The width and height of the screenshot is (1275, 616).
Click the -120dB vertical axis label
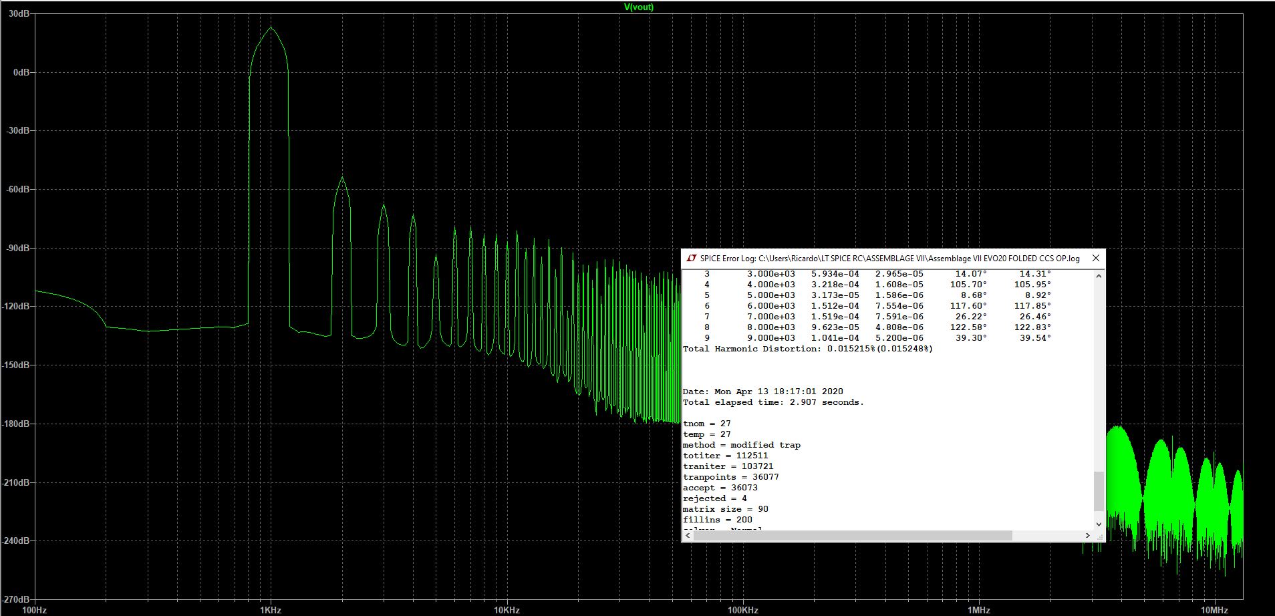coord(16,306)
